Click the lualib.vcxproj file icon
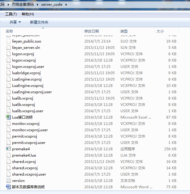The height and width of the screenshot is (194, 190). pos(8,105)
